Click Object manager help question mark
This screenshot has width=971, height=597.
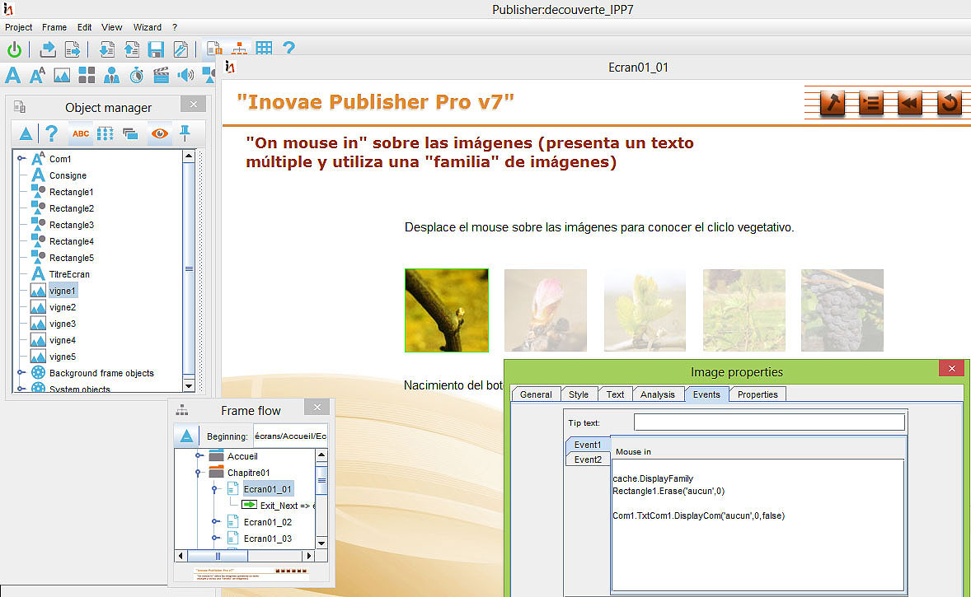click(x=52, y=133)
